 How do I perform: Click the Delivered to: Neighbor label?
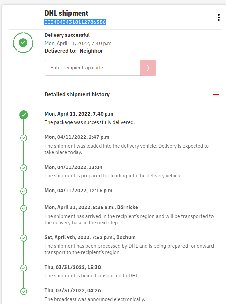click(74, 51)
